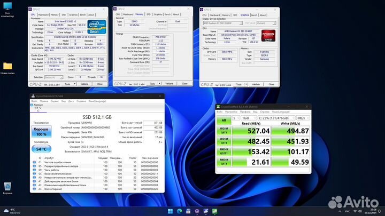
Task: Open Настройки menu in CrystalDiskMark
Action: pyautogui.click(x=231, y=111)
